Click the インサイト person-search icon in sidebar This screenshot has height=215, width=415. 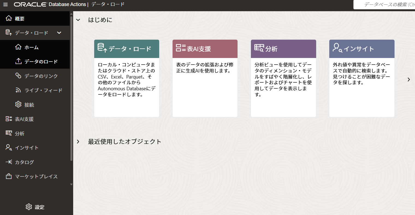coord(9,147)
